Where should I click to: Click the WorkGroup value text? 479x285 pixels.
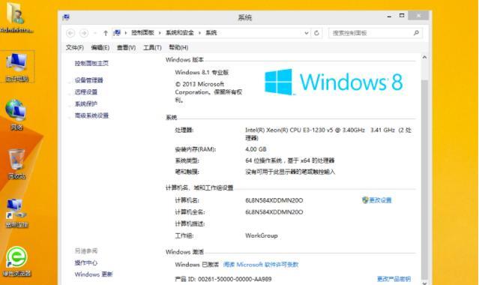[262, 235]
